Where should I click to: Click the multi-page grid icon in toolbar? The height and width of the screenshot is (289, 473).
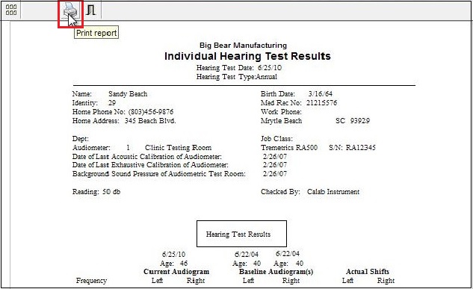[11, 10]
